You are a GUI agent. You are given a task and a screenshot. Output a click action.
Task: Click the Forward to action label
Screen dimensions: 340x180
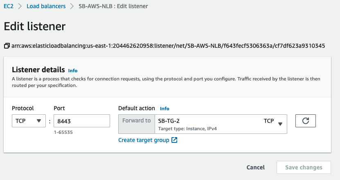(x=136, y=121)
